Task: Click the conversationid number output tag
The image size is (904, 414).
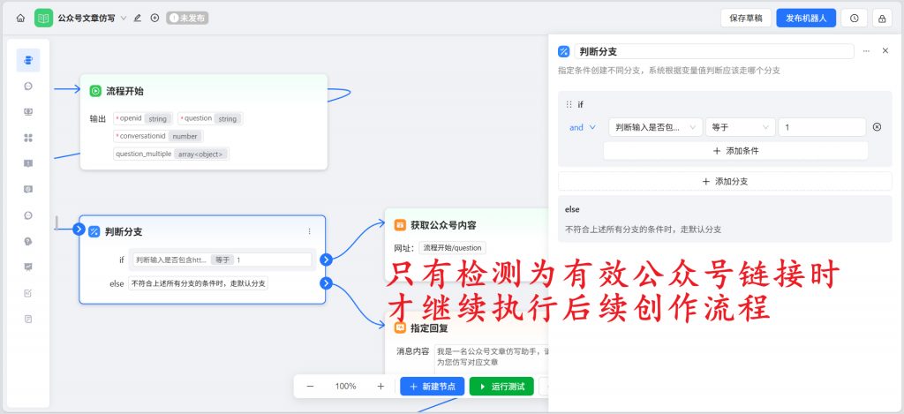Action: click(x=159, y=136)
